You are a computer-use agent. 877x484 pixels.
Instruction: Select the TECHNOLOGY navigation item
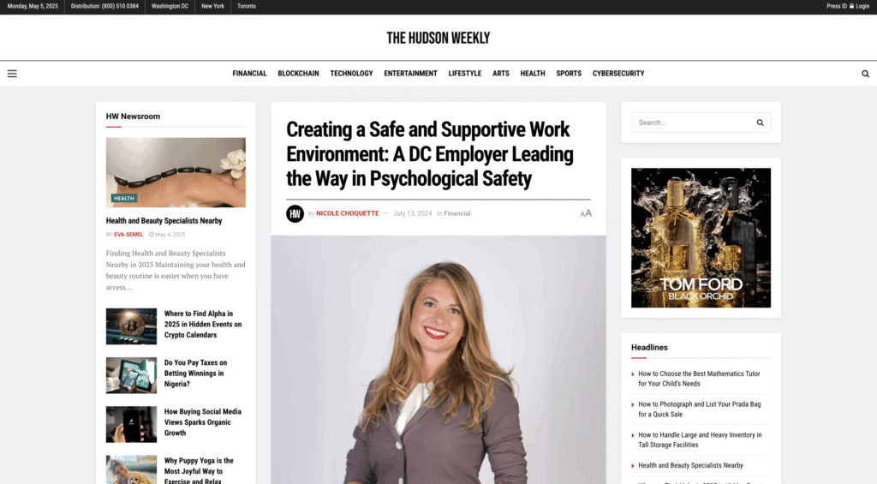(351, 74)
